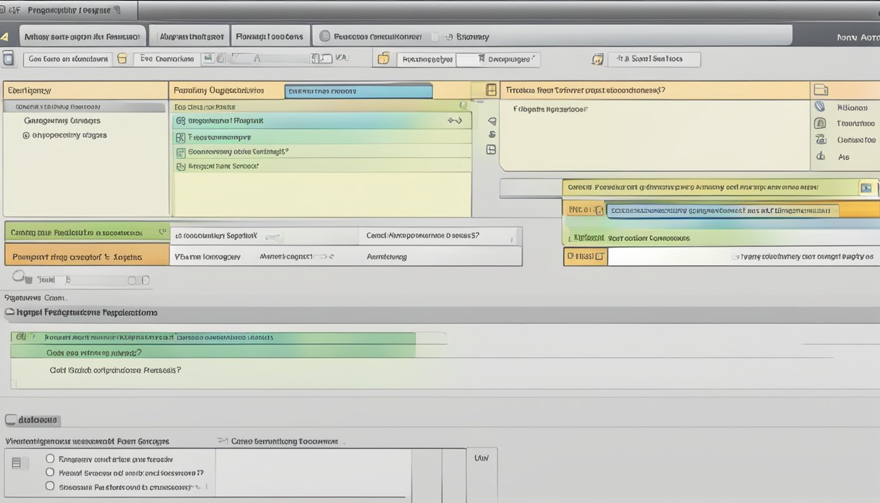Click the icon next to 'Toanatoo'
Screen dimensions: 880x503
click(820, 123)
